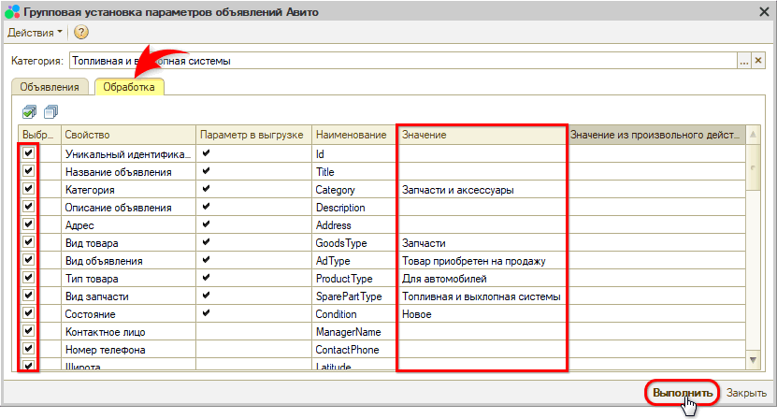This screenshot has width=777, height=419.
Task: Click the uncheck all rows icon
Action: [50, 111]
